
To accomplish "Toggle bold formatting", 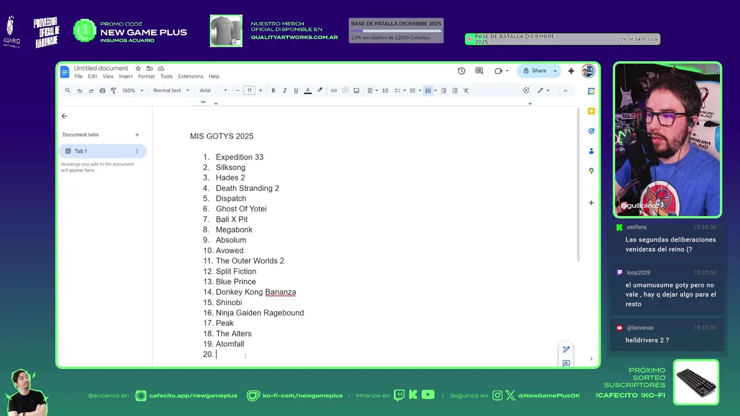I will [273, 90].
